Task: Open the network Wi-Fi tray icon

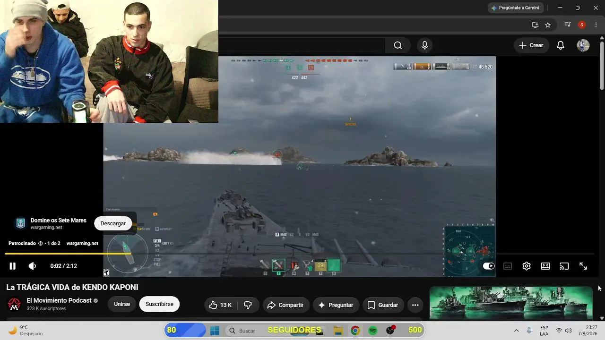Action: tap(559, 331)
